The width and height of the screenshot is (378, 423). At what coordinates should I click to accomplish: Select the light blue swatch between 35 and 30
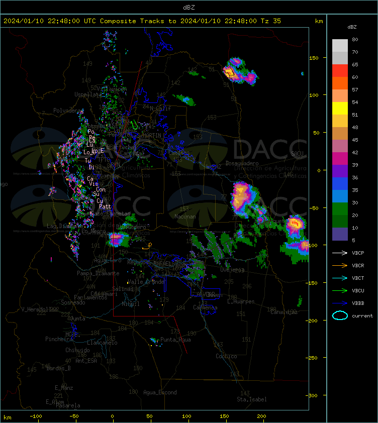(340, 196)
